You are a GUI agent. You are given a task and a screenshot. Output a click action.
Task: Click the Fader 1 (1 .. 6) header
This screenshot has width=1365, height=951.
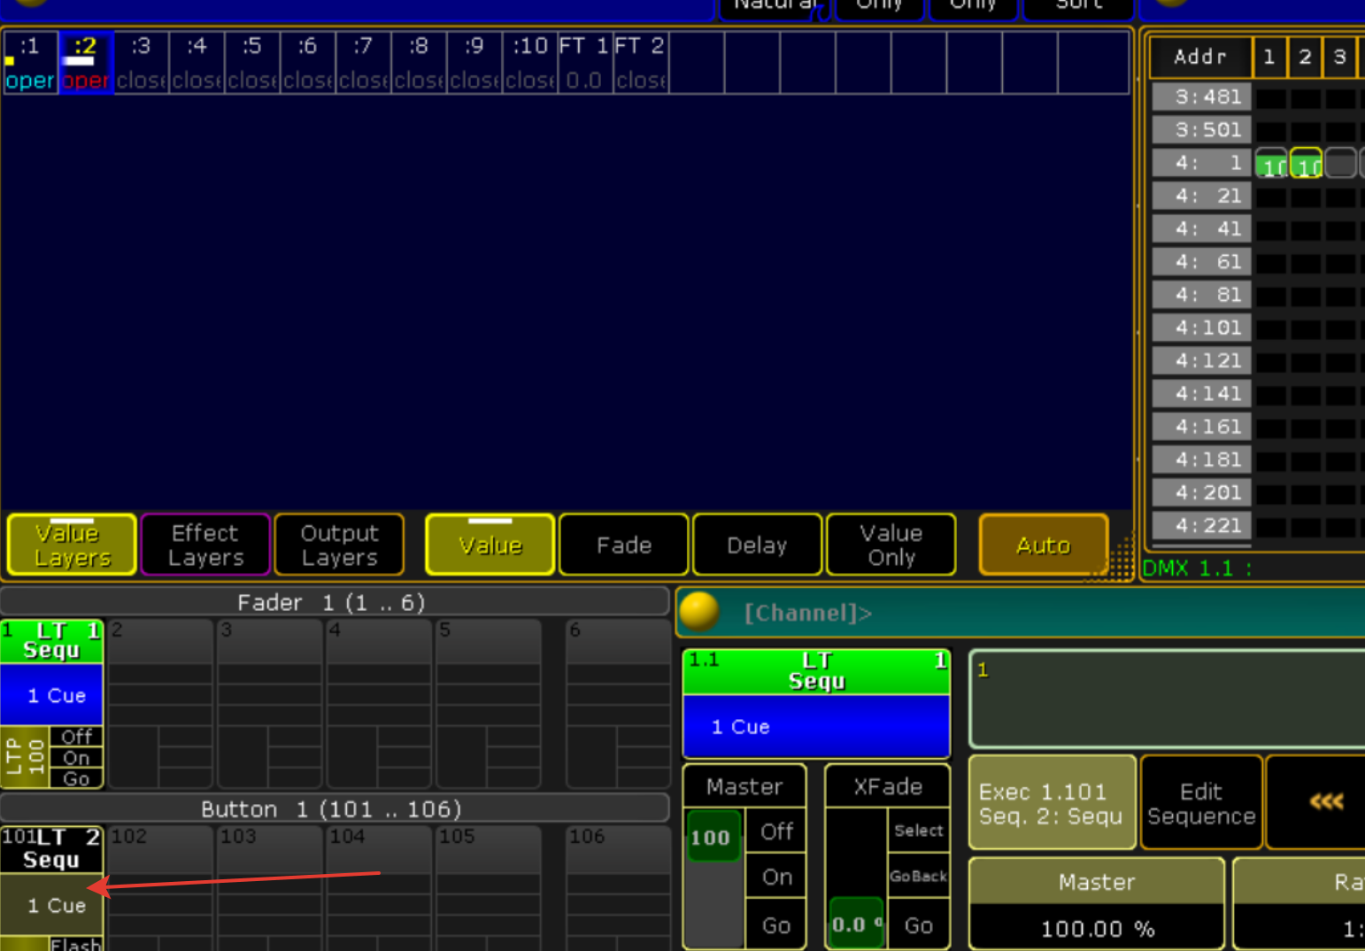click(x=333, y=602)
